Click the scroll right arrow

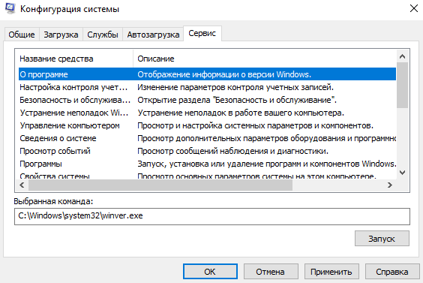click(390, 185)
